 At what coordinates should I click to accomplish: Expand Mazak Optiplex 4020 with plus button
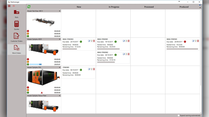coord(60,39)
